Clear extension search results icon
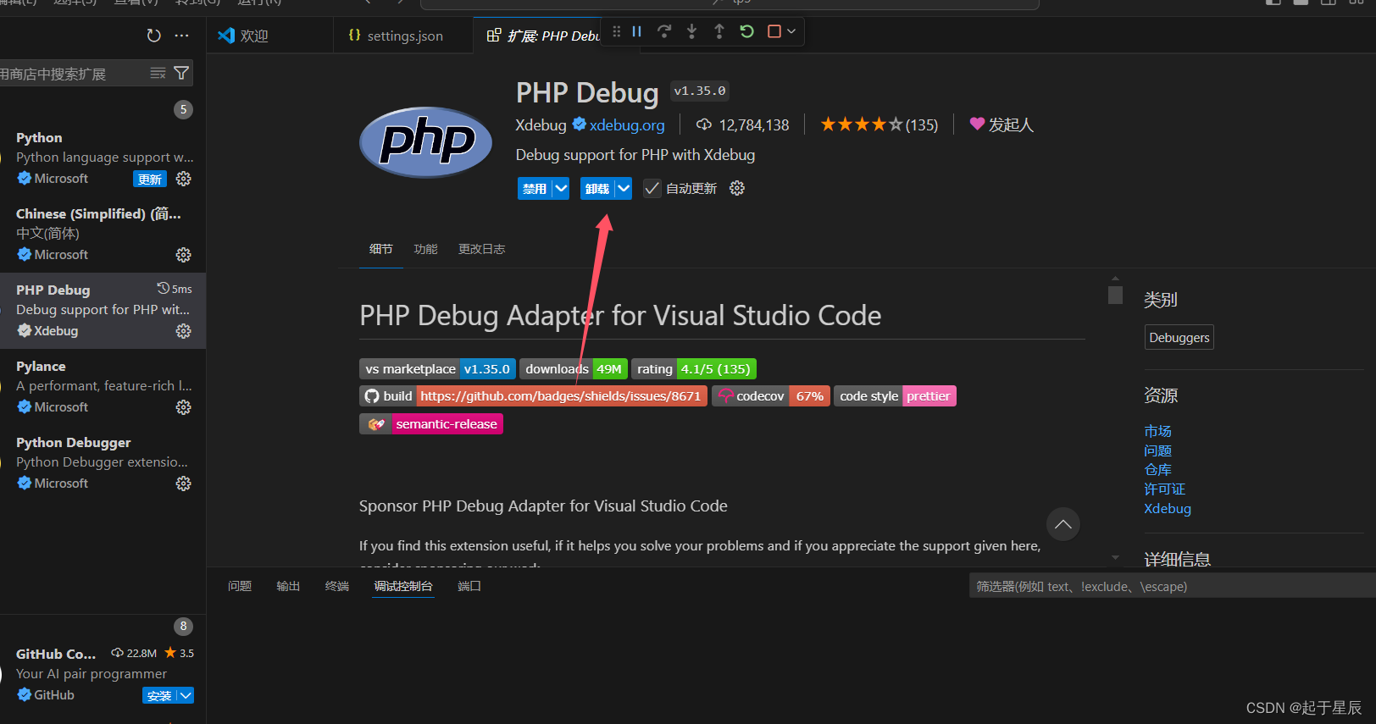 [158, 73]
